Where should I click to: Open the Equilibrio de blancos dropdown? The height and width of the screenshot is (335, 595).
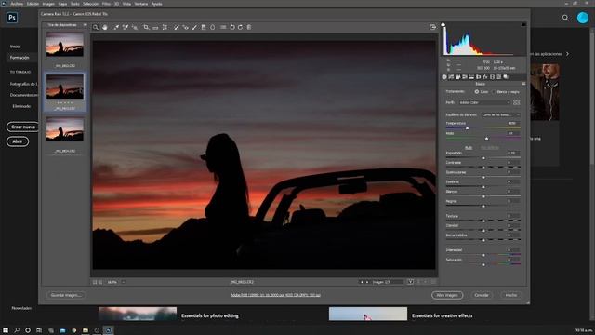coord(500,114)
